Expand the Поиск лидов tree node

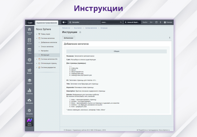[37, 34]
